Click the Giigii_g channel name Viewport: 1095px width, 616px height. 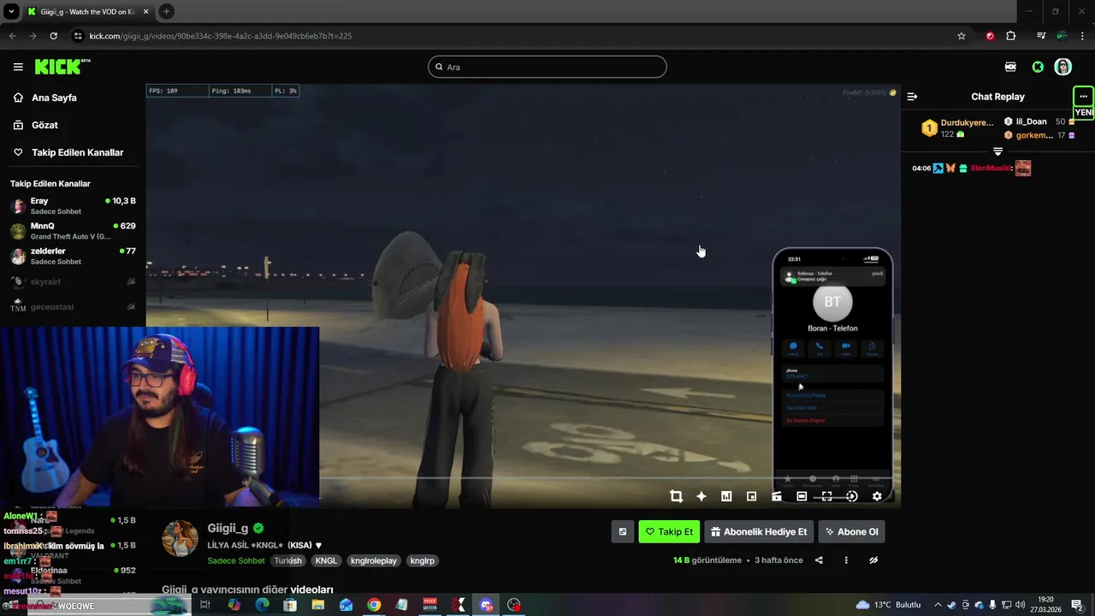[x=228, y=529]
